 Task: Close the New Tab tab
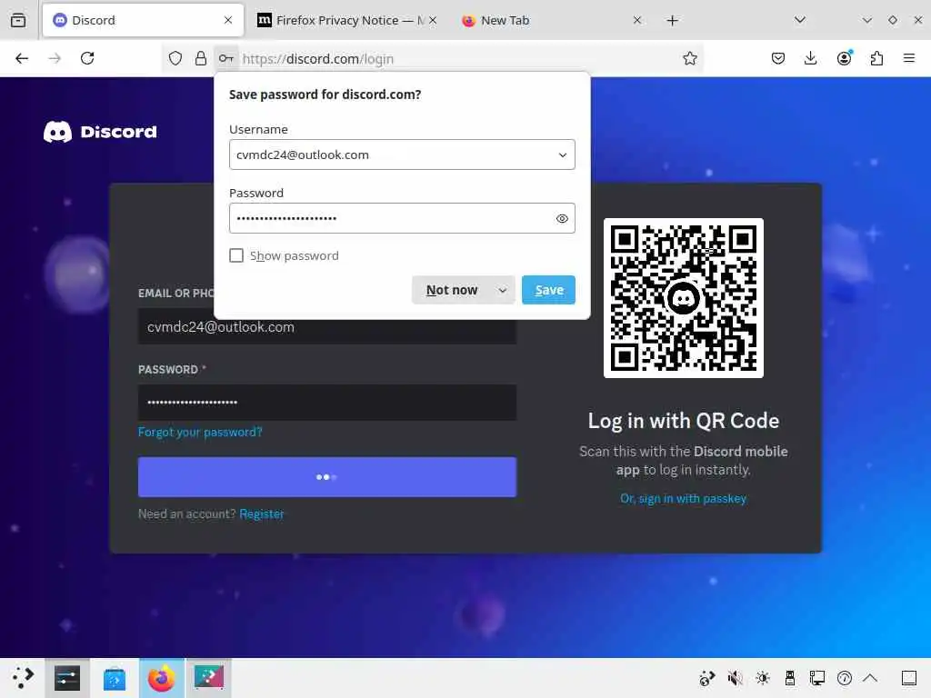pyautogui.click(x=637, y=20)
